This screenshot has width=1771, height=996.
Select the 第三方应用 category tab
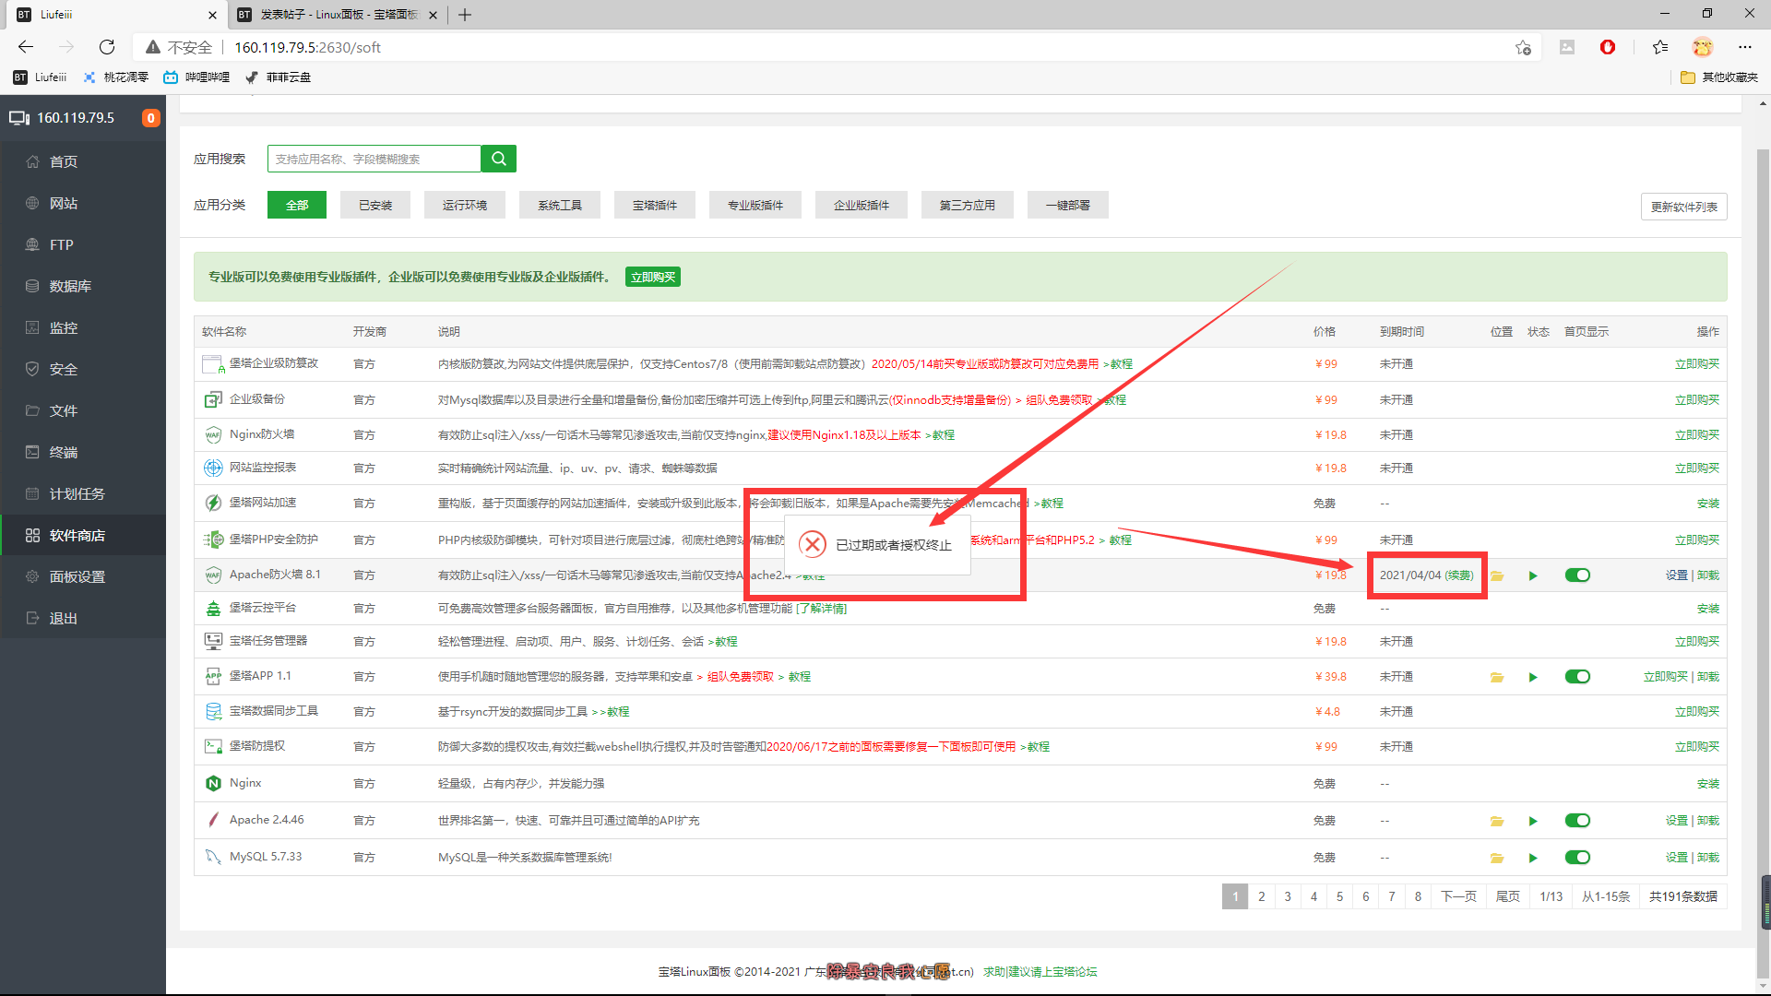968,205
